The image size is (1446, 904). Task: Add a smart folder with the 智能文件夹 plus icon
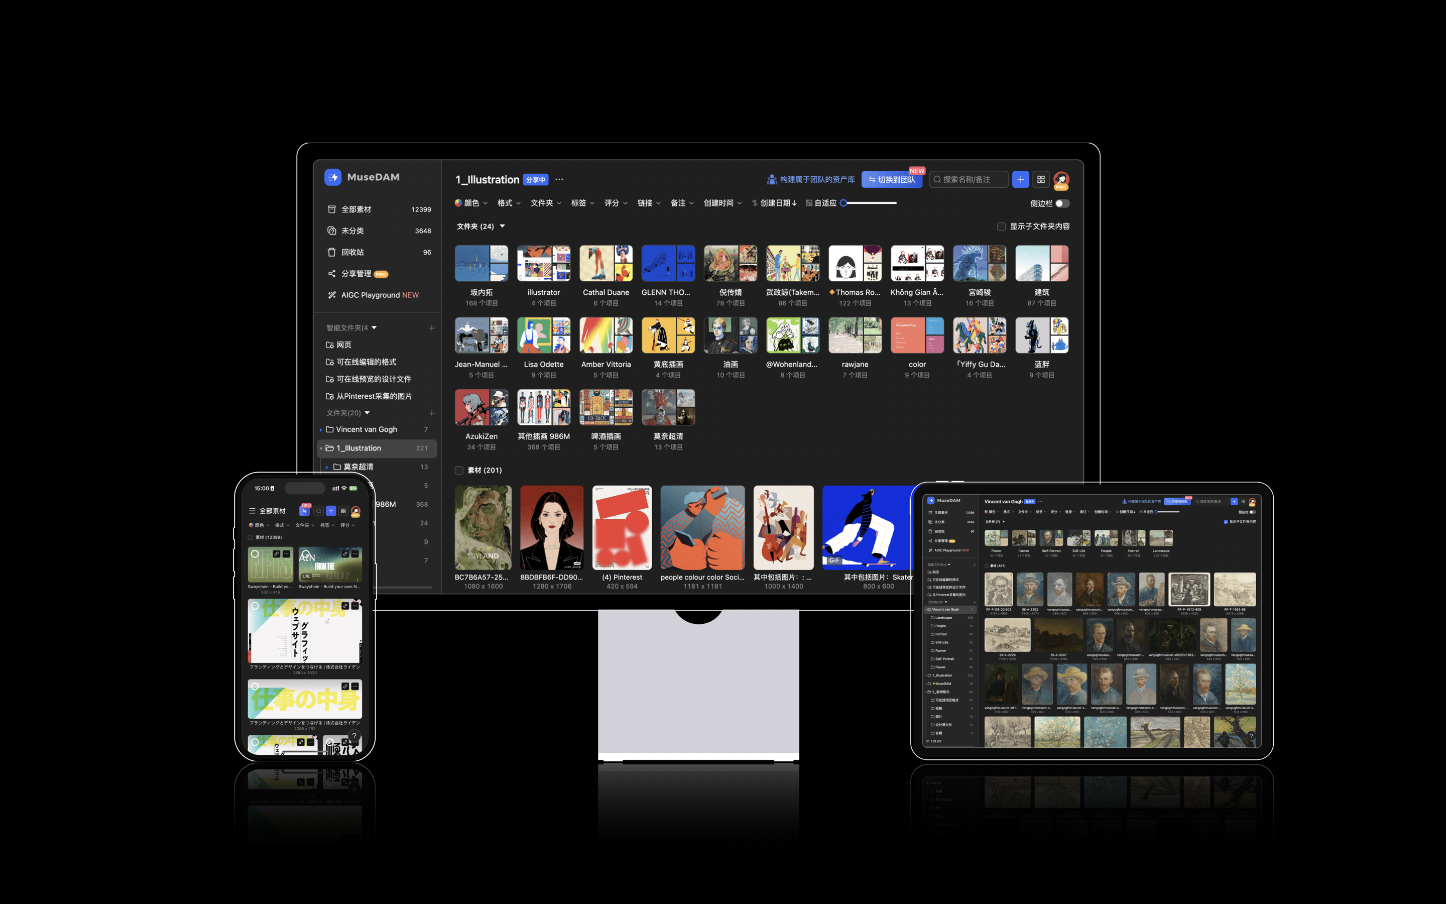coord(431,327)
